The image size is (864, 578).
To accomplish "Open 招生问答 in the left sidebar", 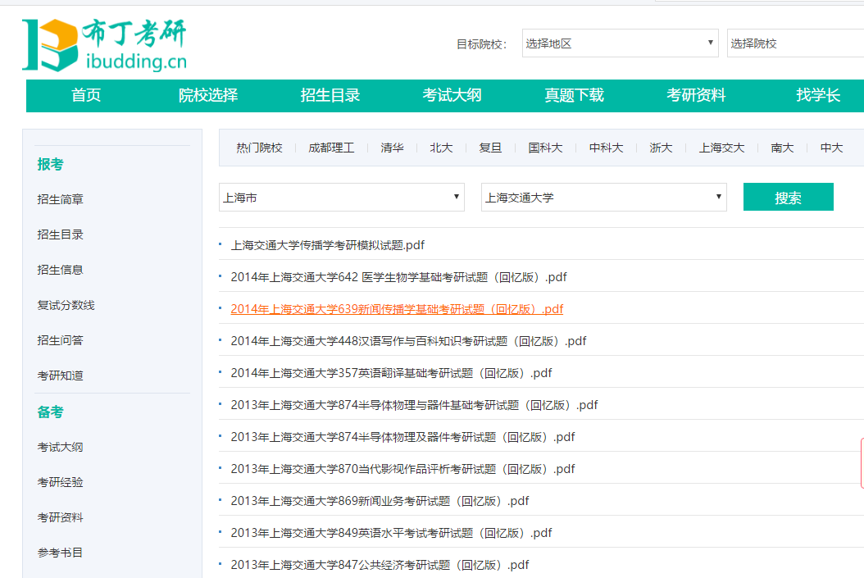I will tap(60, 340).
